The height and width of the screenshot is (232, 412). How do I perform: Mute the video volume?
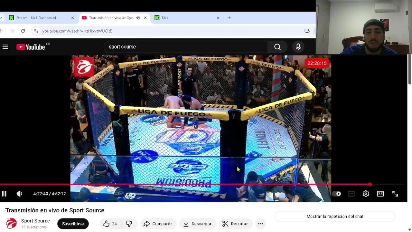pos(19,194)
